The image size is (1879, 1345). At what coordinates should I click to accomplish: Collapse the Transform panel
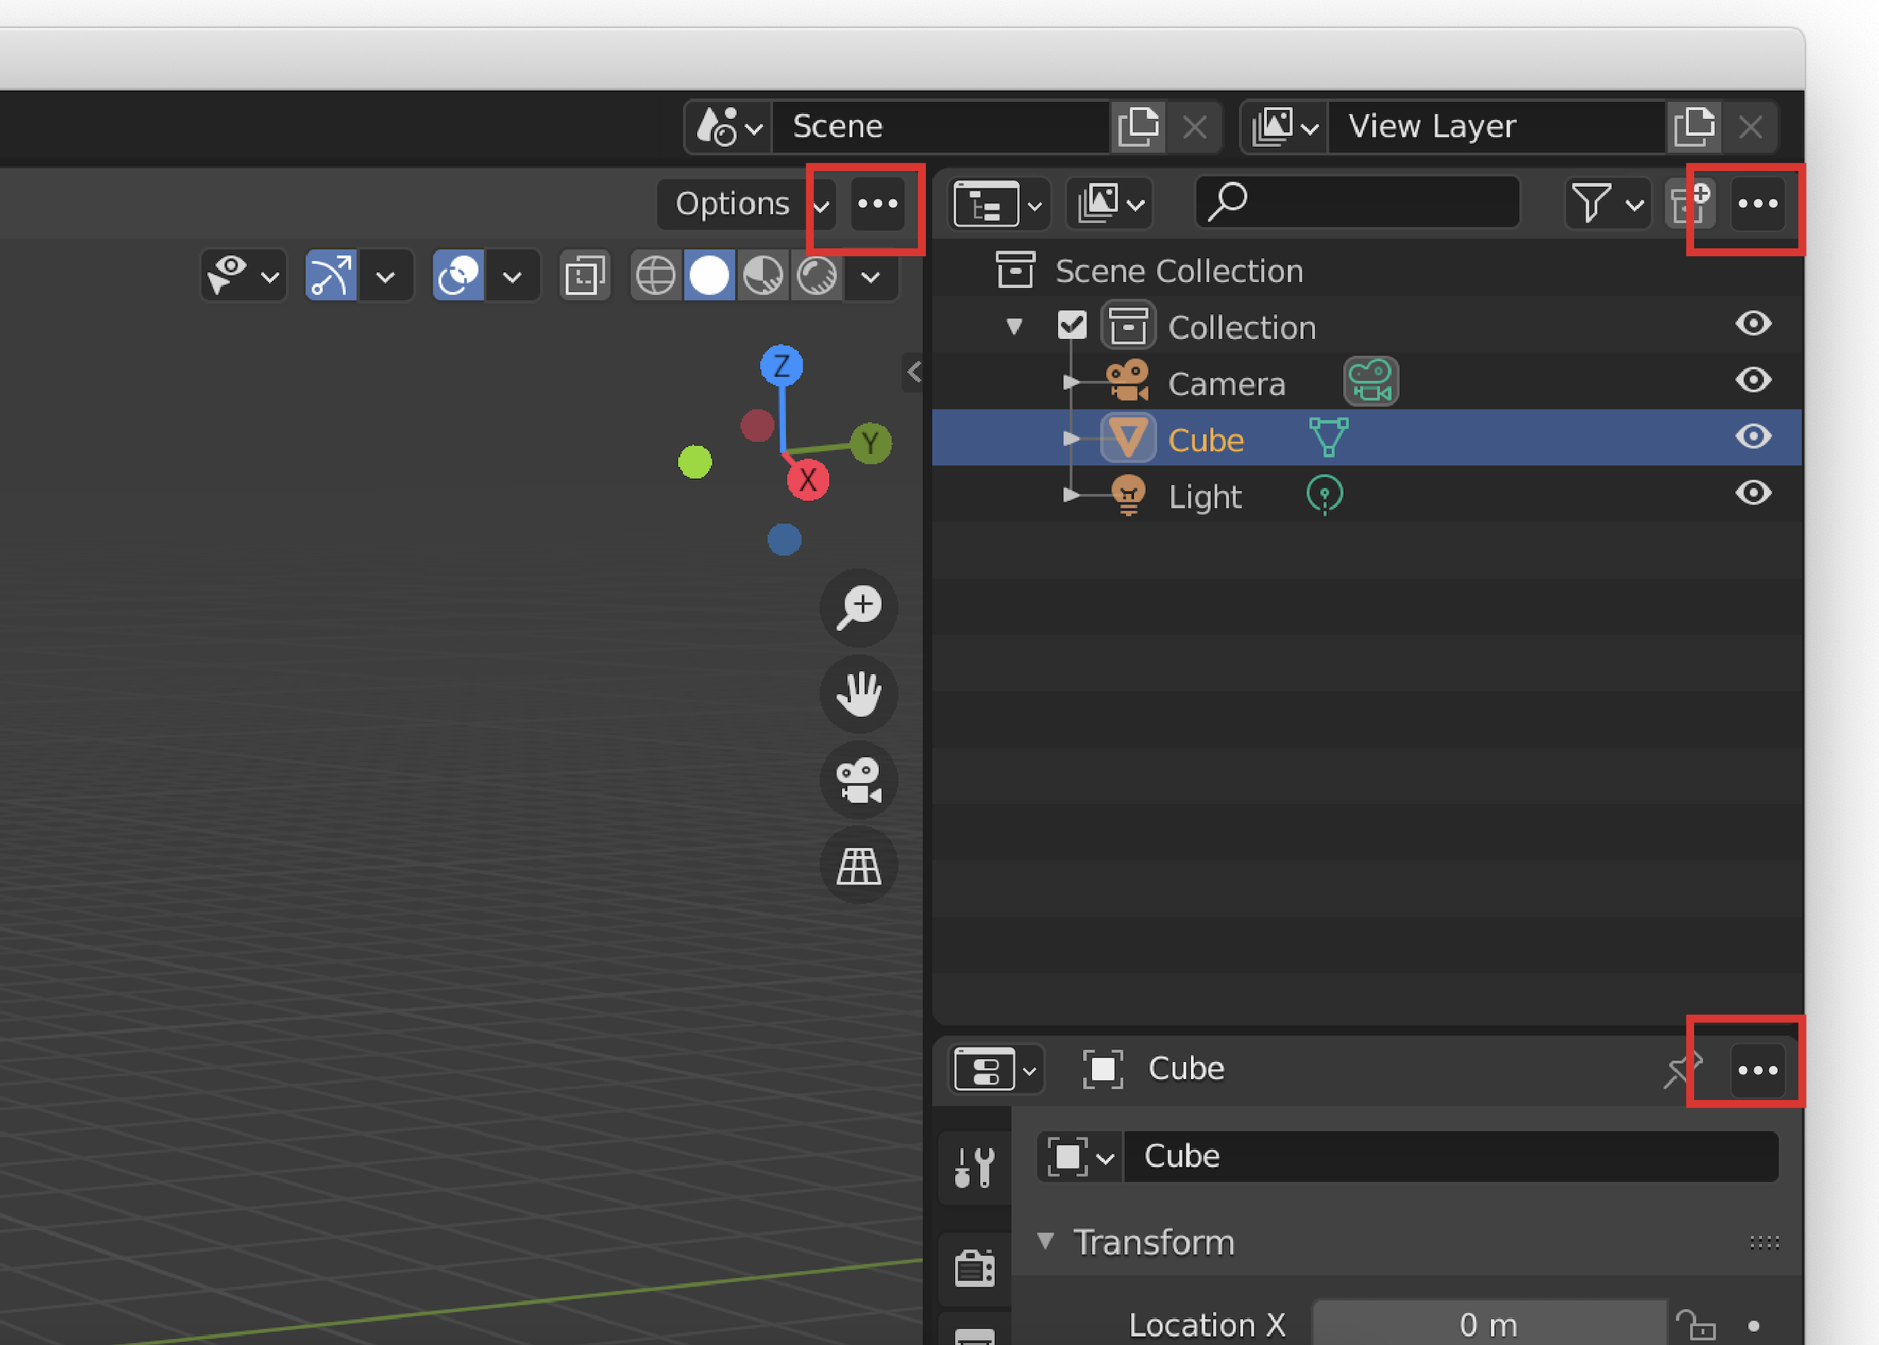click(x=1045, y=1241)
